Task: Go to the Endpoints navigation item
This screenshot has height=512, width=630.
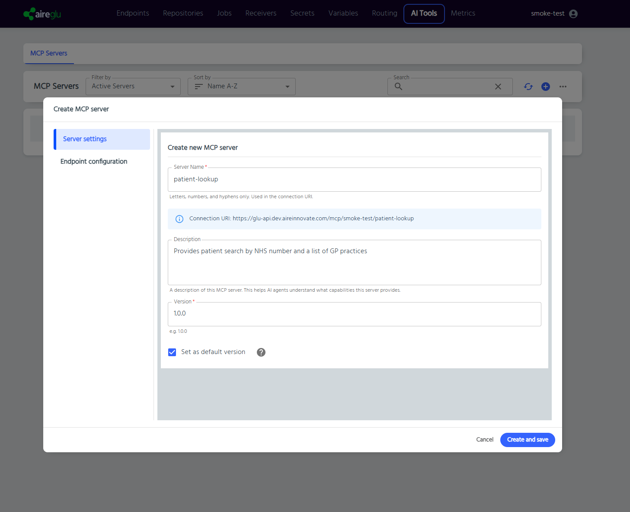Action: tap(133, 13)
